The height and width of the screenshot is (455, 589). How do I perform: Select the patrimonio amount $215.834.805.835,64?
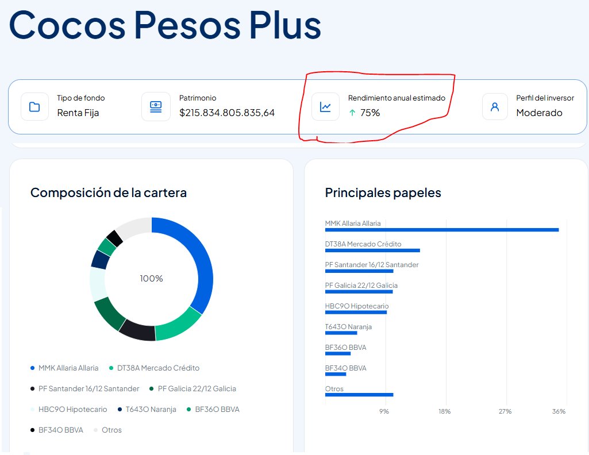227,113
